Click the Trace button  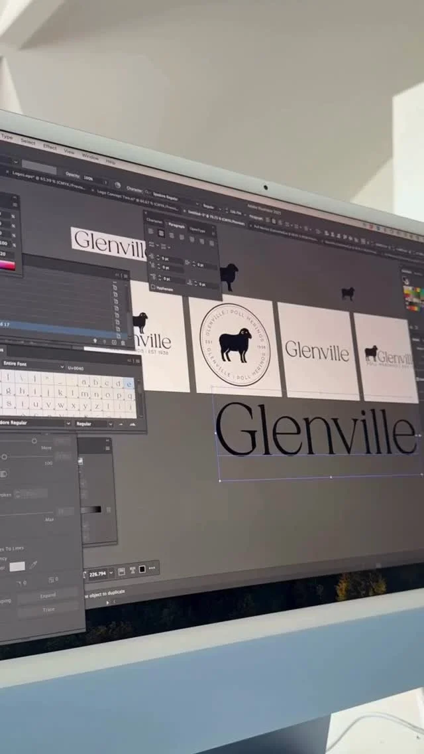pyautogui.click(x=48, y=610)
